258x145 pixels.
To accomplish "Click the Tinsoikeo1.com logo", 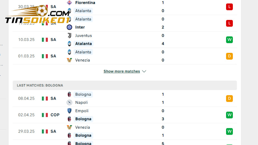I will [37, 15].
